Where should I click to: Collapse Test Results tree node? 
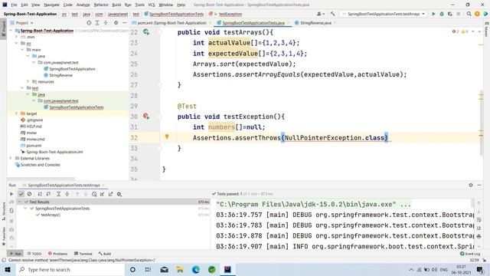pyautogui.click(x=20, y=202)
